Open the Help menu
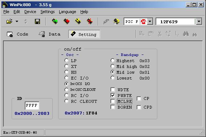This screenshot has width=206, height=137. point(84,12)
